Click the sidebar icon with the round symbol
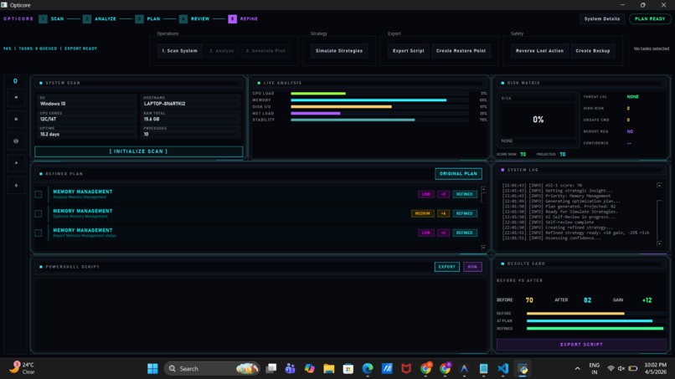The height and width of the screenshot is (379, 675). click(16, 141)
